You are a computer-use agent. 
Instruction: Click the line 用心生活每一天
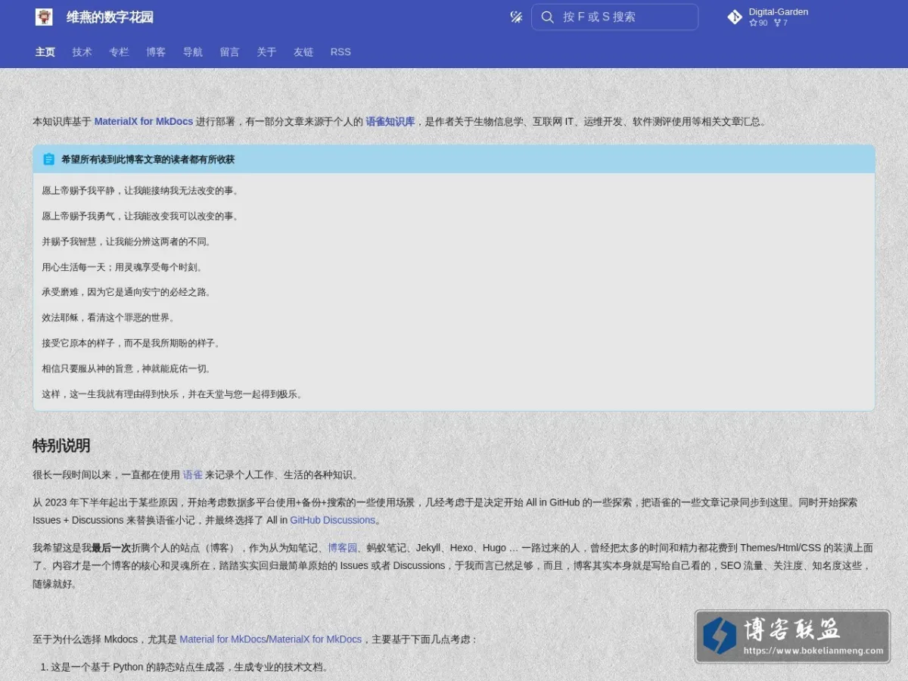pyautogui.click(x=123, y=267)
